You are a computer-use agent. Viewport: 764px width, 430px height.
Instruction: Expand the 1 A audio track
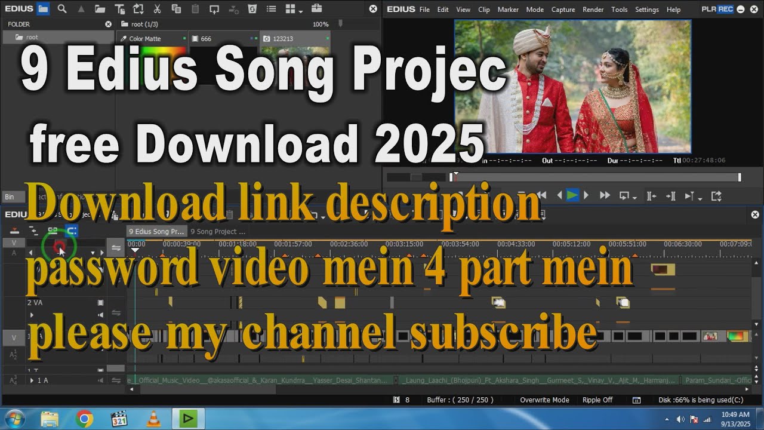pos(32,380)
